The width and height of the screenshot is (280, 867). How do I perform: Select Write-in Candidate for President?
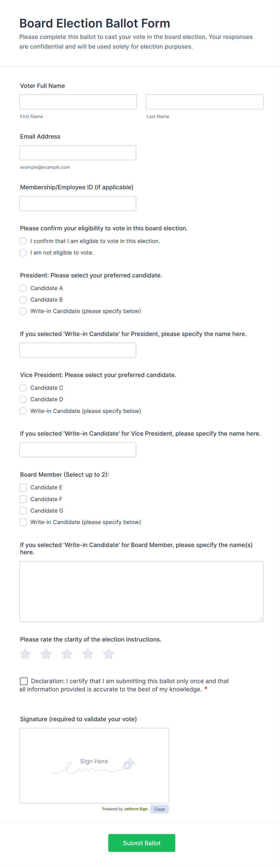(23, 311)
